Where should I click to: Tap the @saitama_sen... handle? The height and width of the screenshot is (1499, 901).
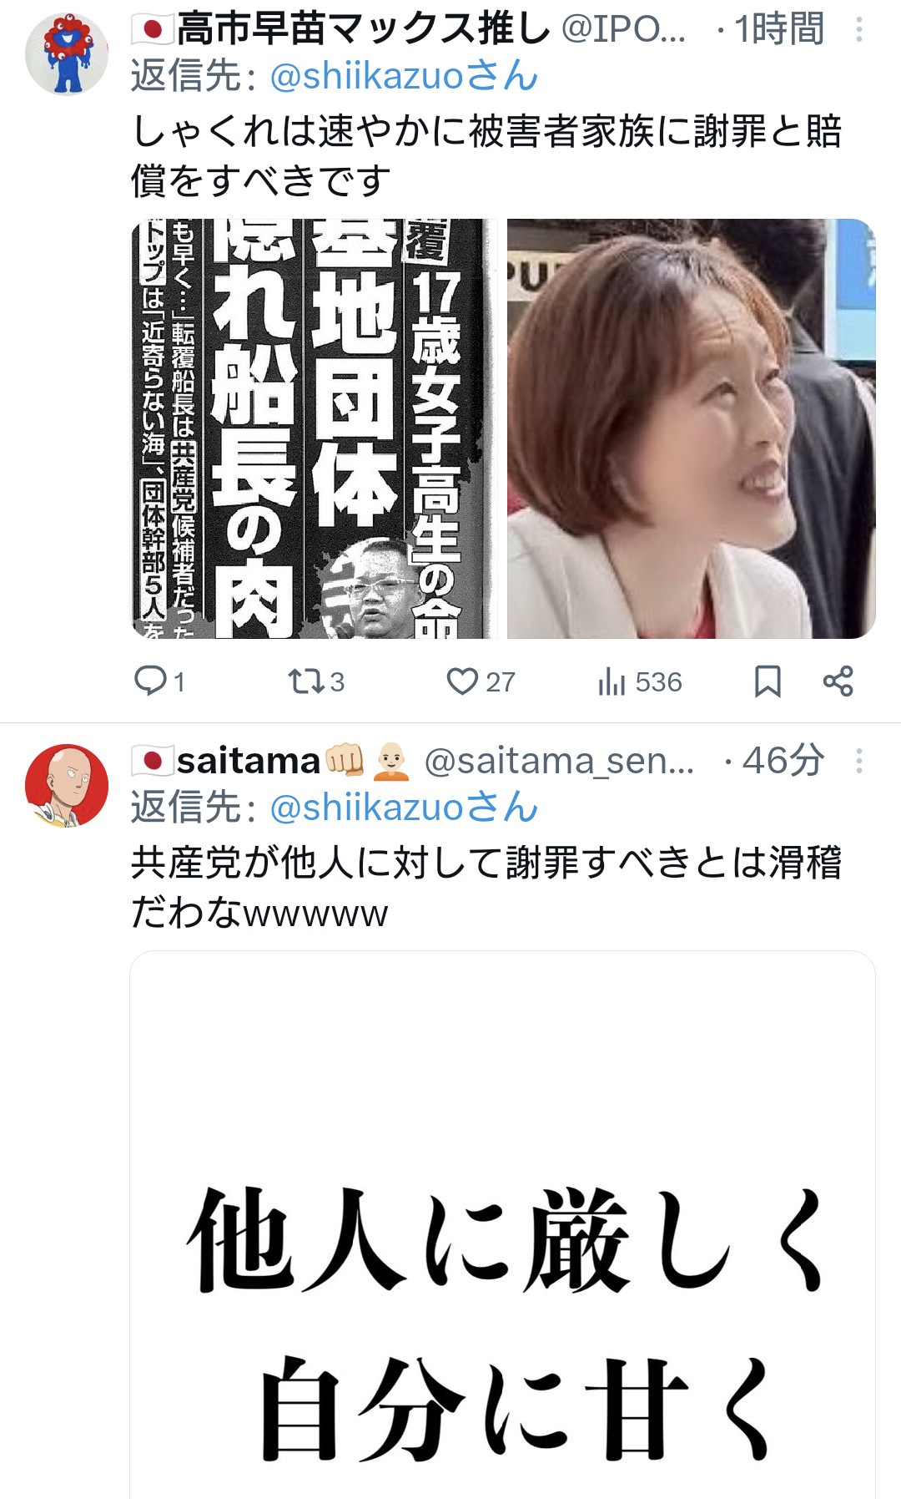pos(559,761)
